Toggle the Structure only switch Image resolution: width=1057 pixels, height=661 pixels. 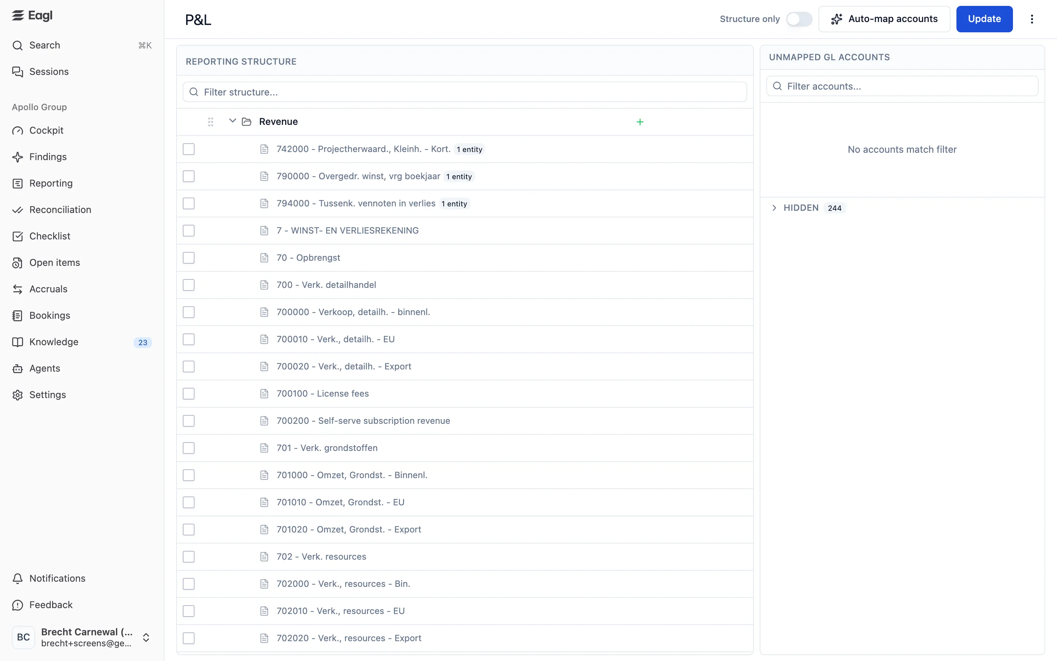tap(799, 19)
